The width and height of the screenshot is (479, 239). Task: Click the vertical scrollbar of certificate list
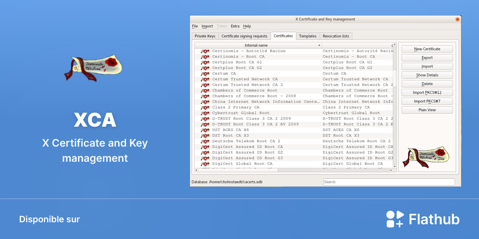coord(395,105)
